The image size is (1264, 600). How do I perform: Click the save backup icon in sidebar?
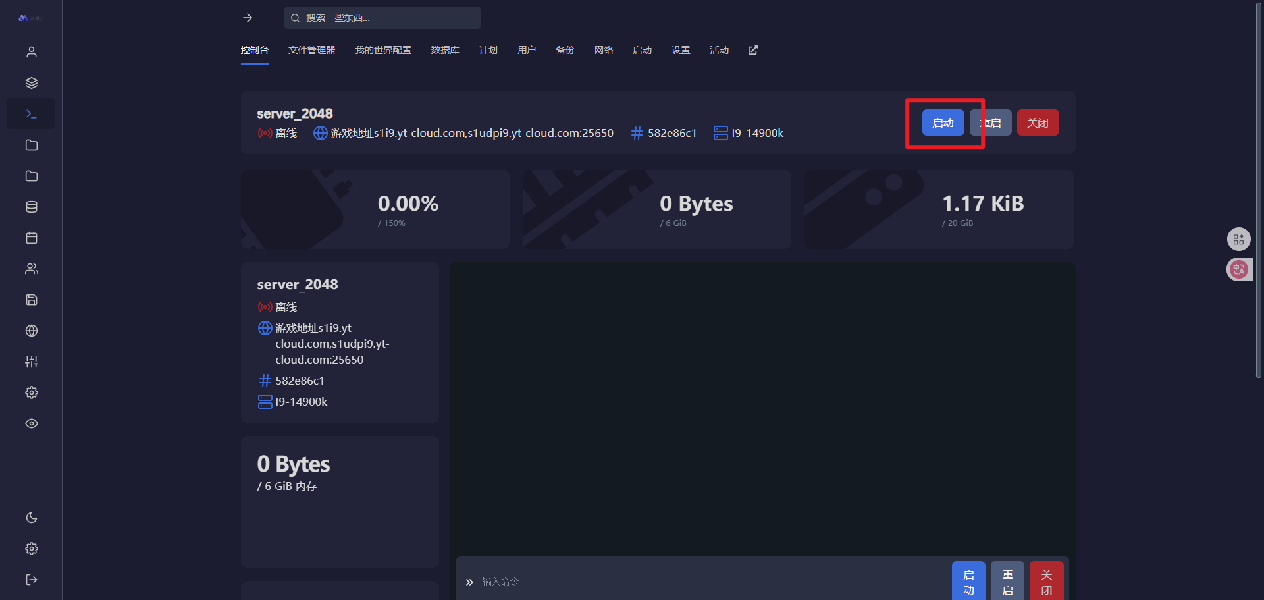coord(31,300)
